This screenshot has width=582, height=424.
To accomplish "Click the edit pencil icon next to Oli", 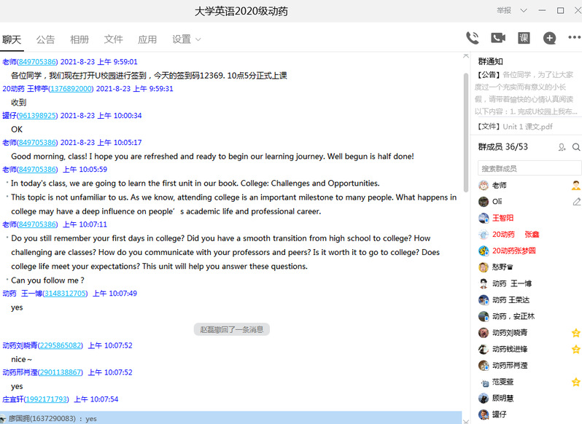I will point(576,202).
